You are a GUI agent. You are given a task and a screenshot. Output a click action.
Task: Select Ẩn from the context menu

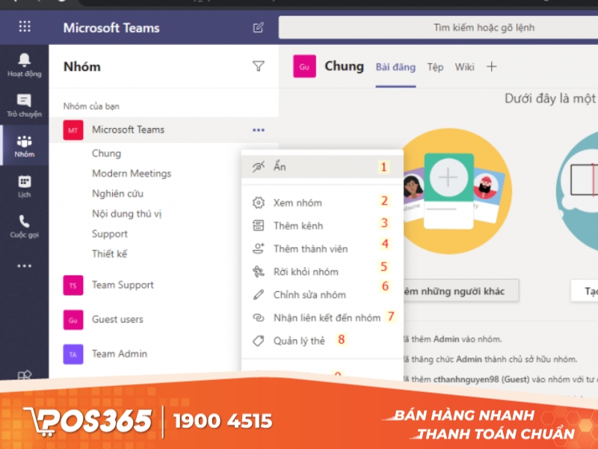tap(280, 166)
